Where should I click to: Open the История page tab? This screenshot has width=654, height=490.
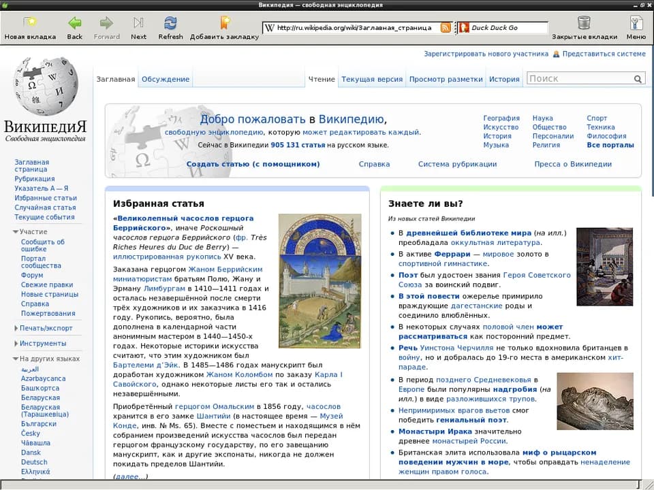(x=504, y=79)
